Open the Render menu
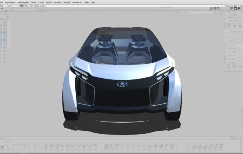Image resolution: width=243 pixels, height=154 pixels. [49, 2]
